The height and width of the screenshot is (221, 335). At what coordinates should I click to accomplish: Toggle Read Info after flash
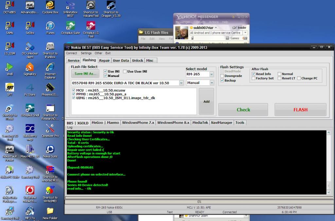(254, 74)
